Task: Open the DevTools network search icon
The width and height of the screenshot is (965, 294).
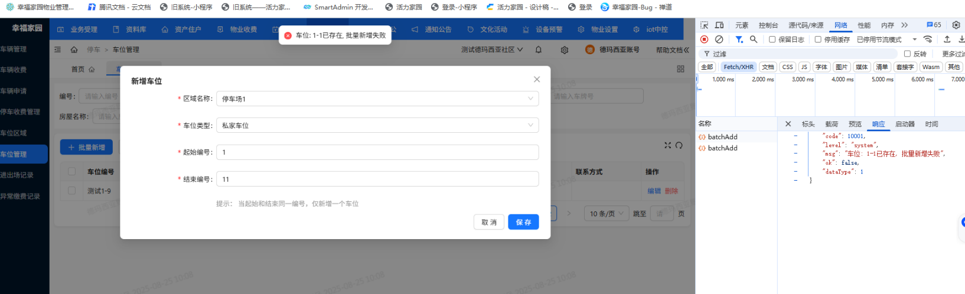Action: click(x=754, y=40)
